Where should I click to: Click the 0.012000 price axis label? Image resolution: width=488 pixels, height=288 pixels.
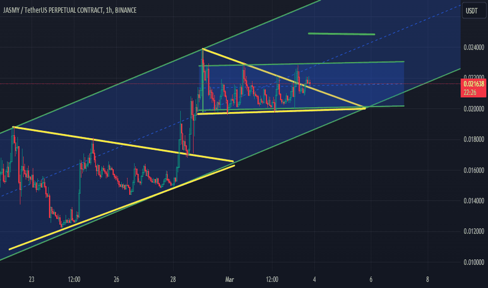click(474, 231)
